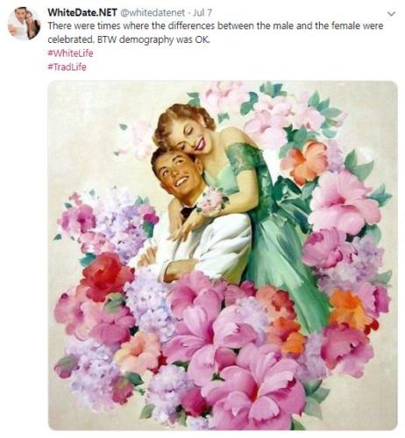The height and width of the screenshot is (438, 405).
Task: Click the first line of the tweet text
Action: click(x=216, y=26)
